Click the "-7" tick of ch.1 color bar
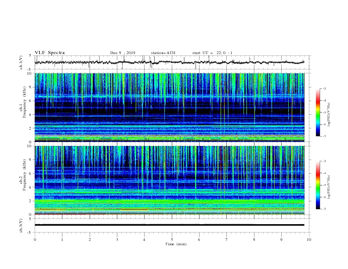Screen dimensions: 348x269 point(324,136)
